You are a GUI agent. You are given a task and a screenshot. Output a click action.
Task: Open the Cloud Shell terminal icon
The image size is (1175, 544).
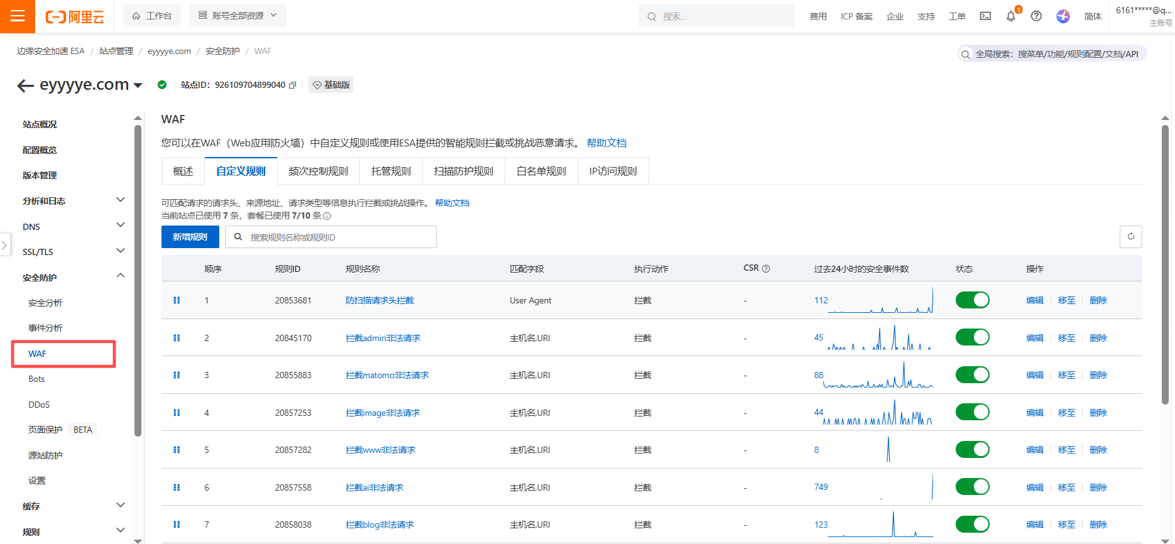click(985, 16)
